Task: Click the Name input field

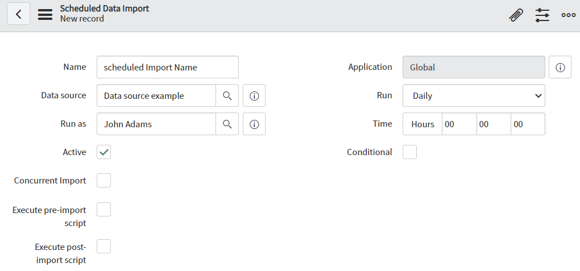Action: (168, 67)
